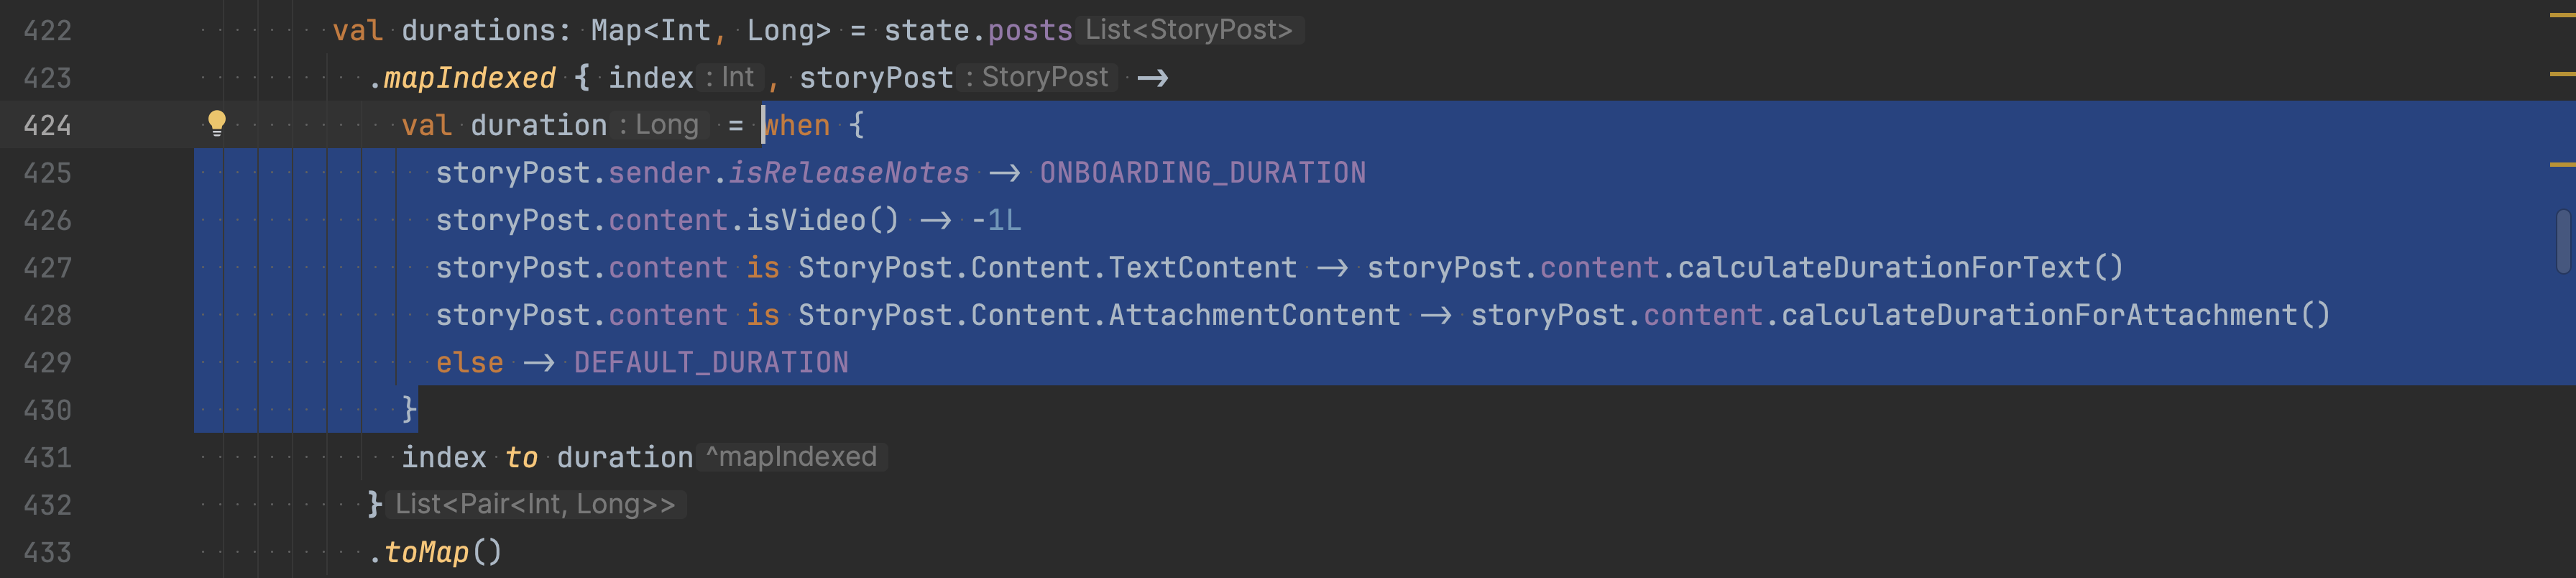Screen dimensions: 2576x578
Task: Click the yellow lightbulb quick-fix icon
Action: [216, 124]
